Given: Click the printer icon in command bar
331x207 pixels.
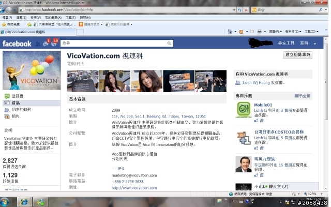Looking at the screenshot, I should point(260,32).
